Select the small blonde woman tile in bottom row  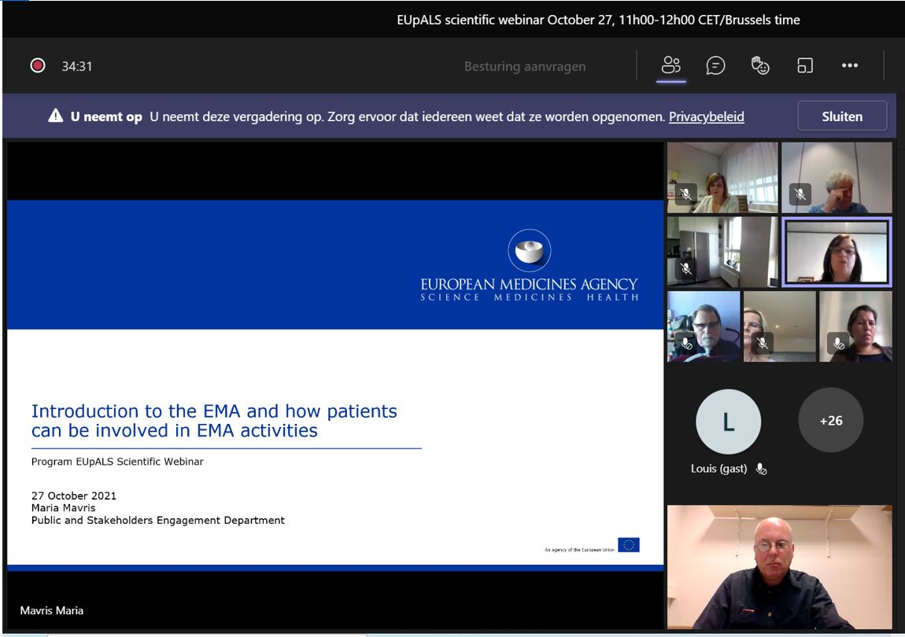point(780,326)
